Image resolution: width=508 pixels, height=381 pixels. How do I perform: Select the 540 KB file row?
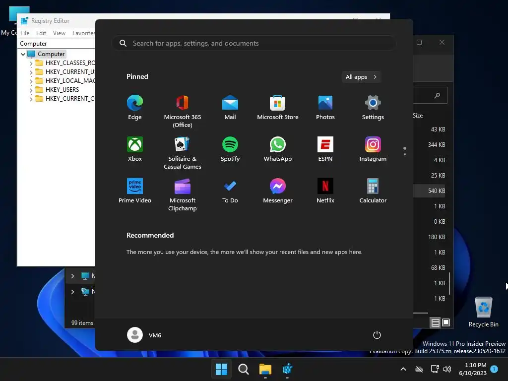tap(429, 191)
